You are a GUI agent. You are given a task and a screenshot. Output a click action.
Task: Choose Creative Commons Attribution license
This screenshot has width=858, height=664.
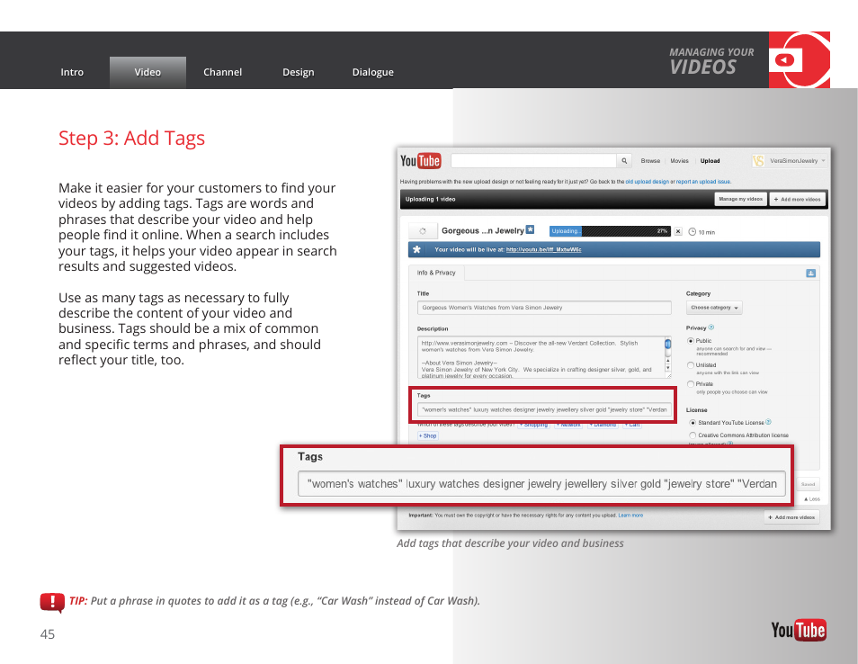(x=692, y=435)
